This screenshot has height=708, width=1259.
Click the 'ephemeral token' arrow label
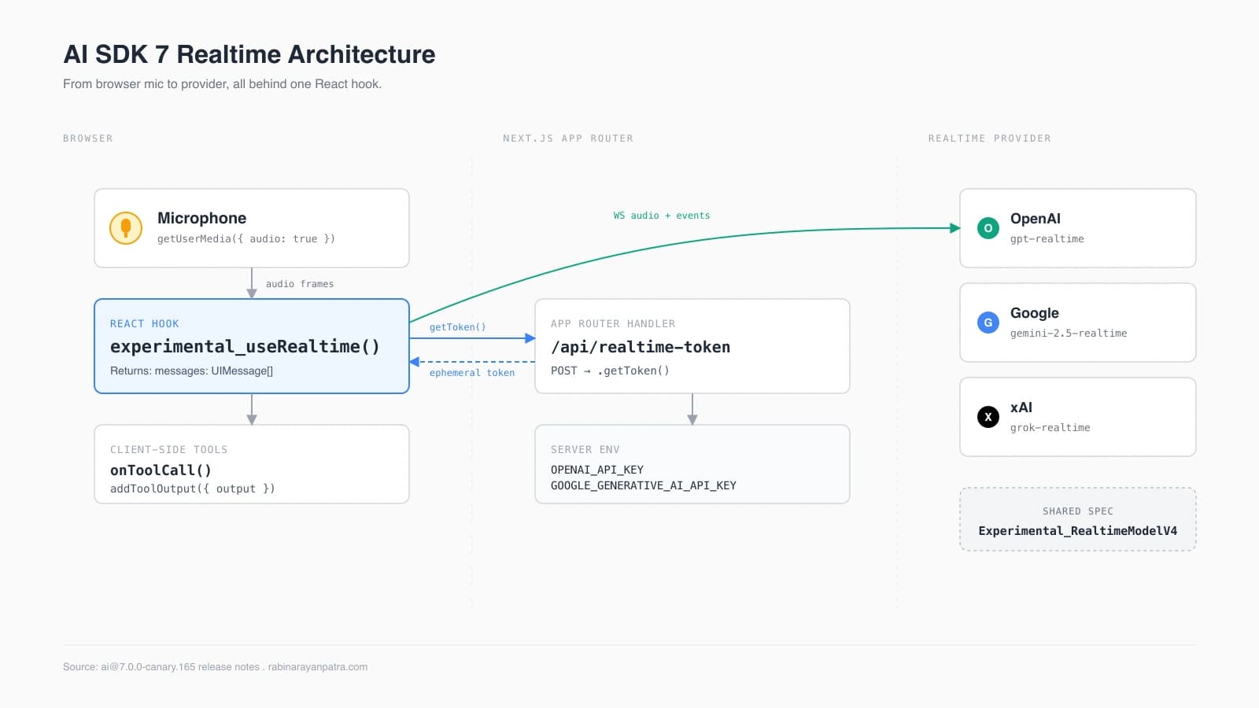coord(472,373)
